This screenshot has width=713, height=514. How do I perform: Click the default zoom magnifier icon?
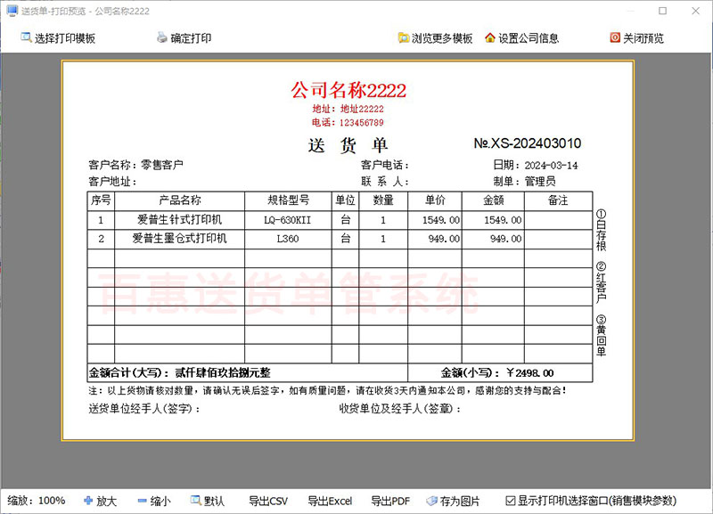click(x=195, y=501)
